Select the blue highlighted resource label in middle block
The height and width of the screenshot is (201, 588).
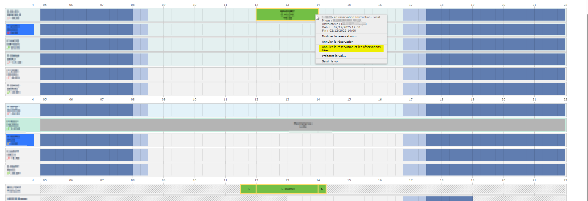pos(20,140)
